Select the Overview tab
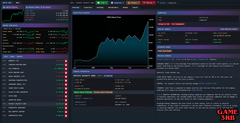The image size is (240, 123). click(76, 8)
